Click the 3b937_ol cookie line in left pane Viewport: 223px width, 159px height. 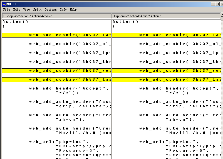coord(70,44)
